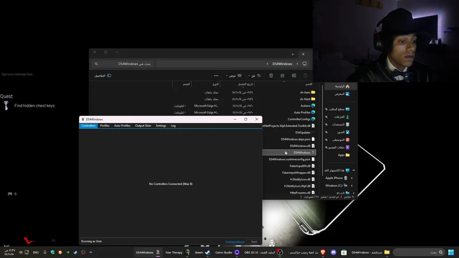Viewport: 459px width, 258px height.
Task: Open Pictures (الصور) in sidebar
Action: click(343, 132)
